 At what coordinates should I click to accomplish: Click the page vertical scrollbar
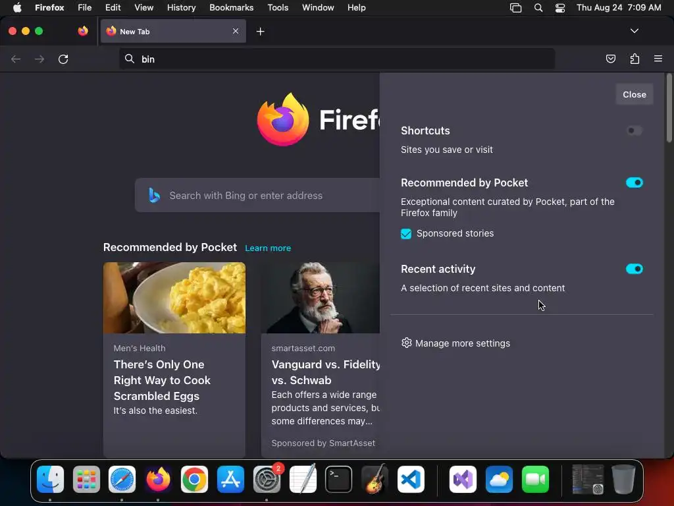coord(669,107)
